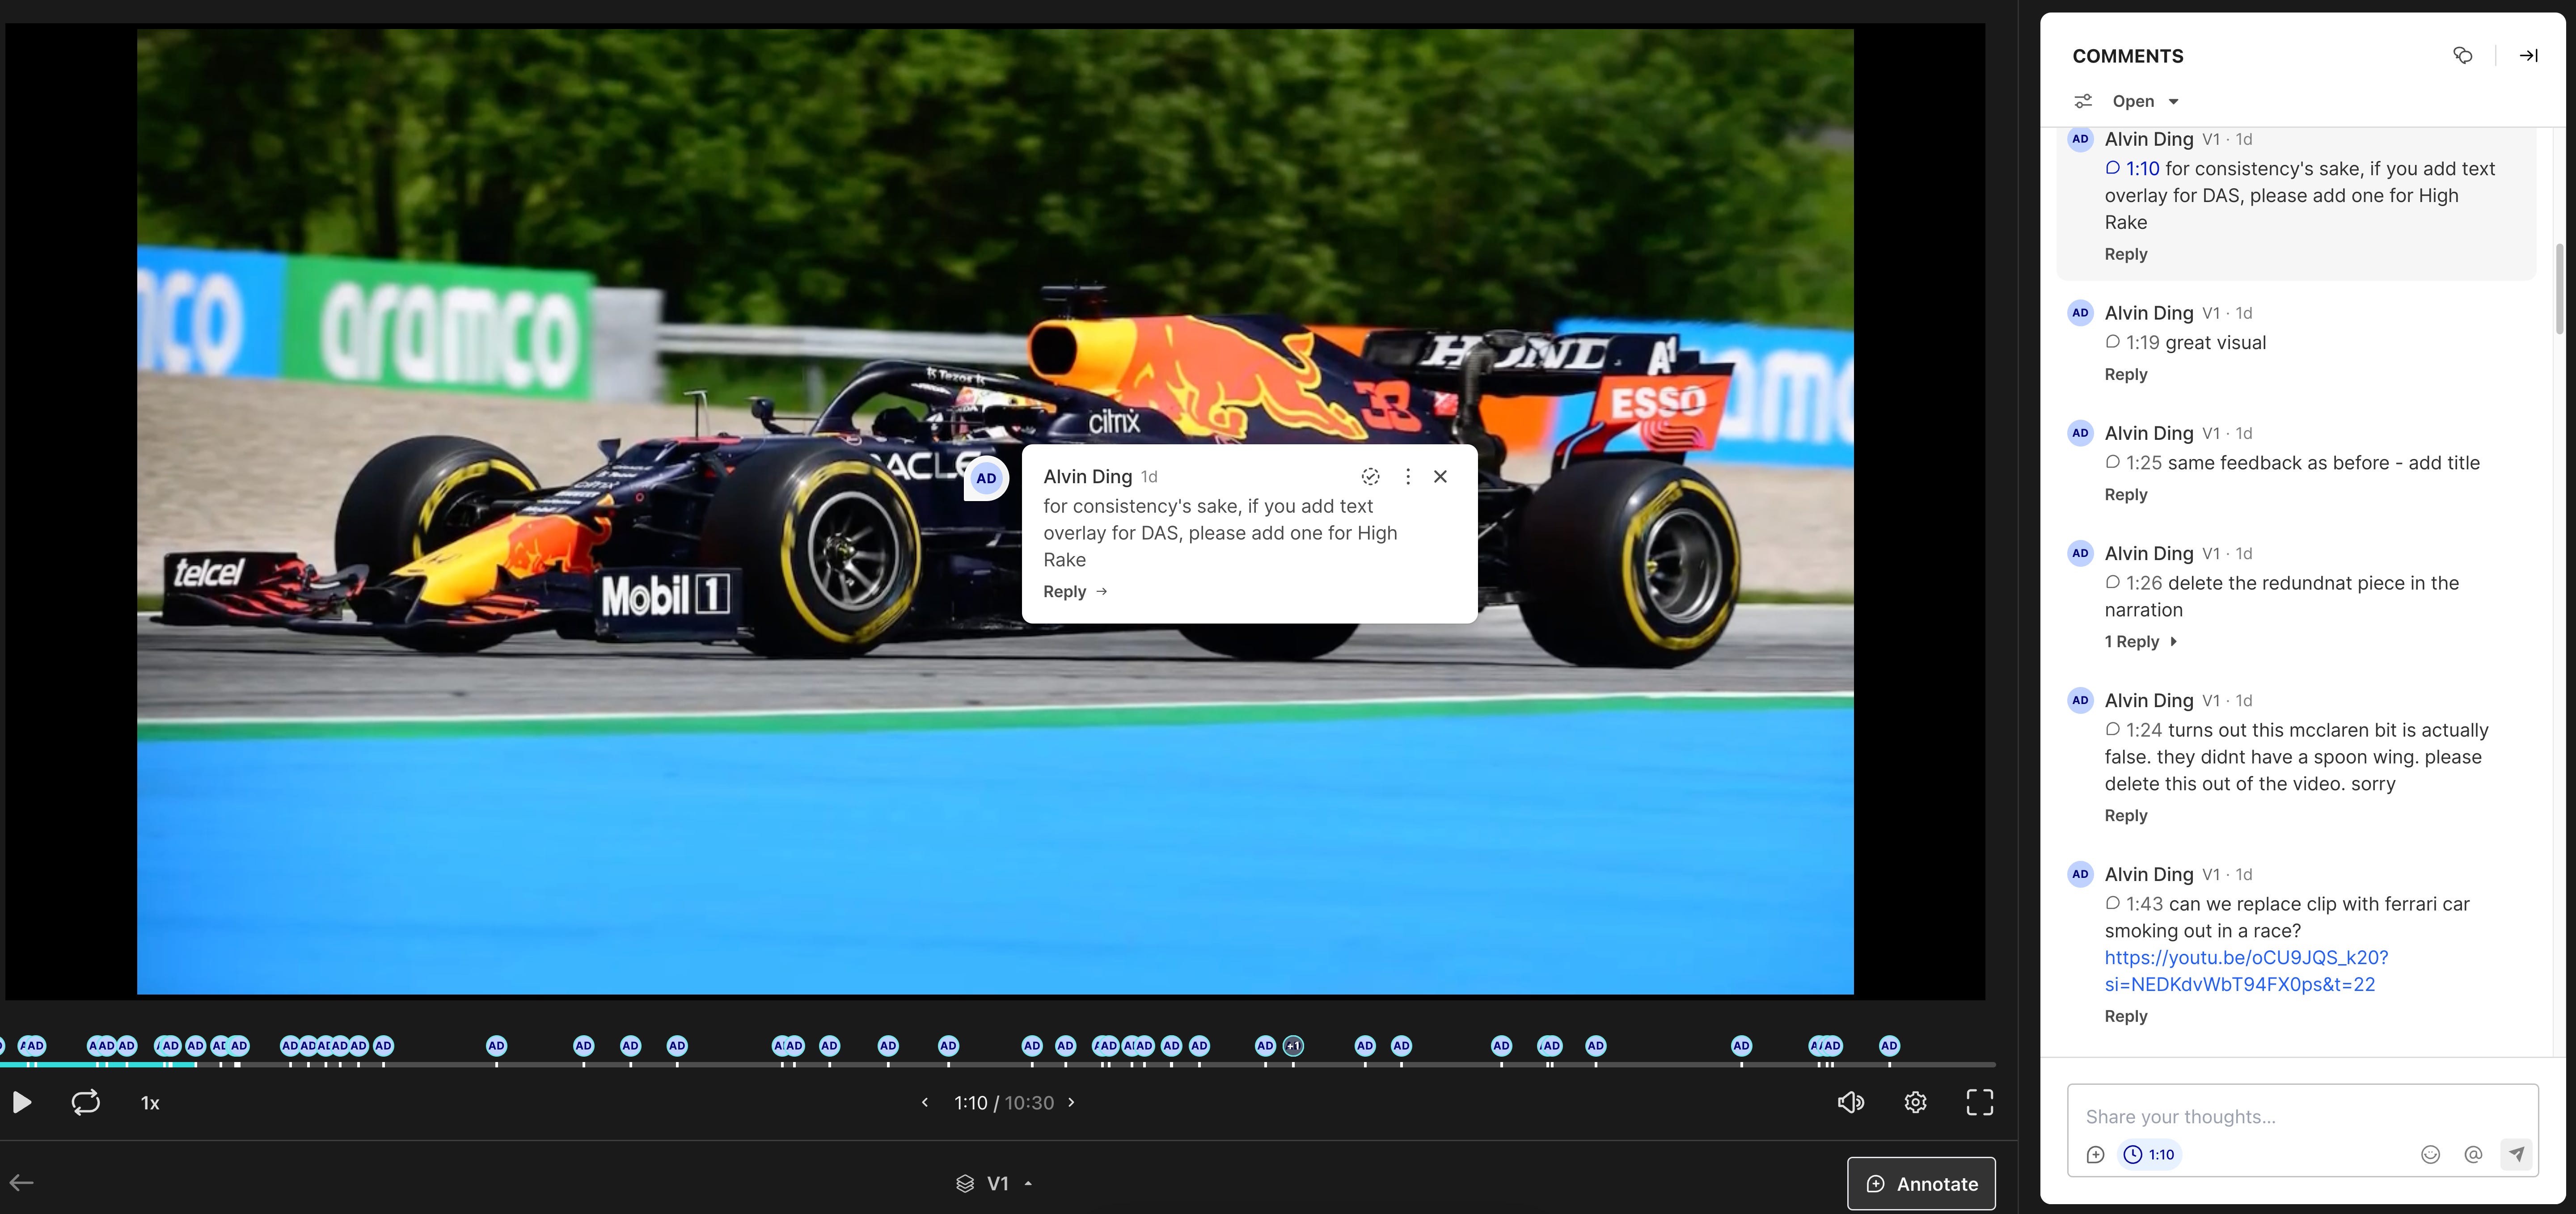
Task: Close the comment popup
Action: 1440,476
